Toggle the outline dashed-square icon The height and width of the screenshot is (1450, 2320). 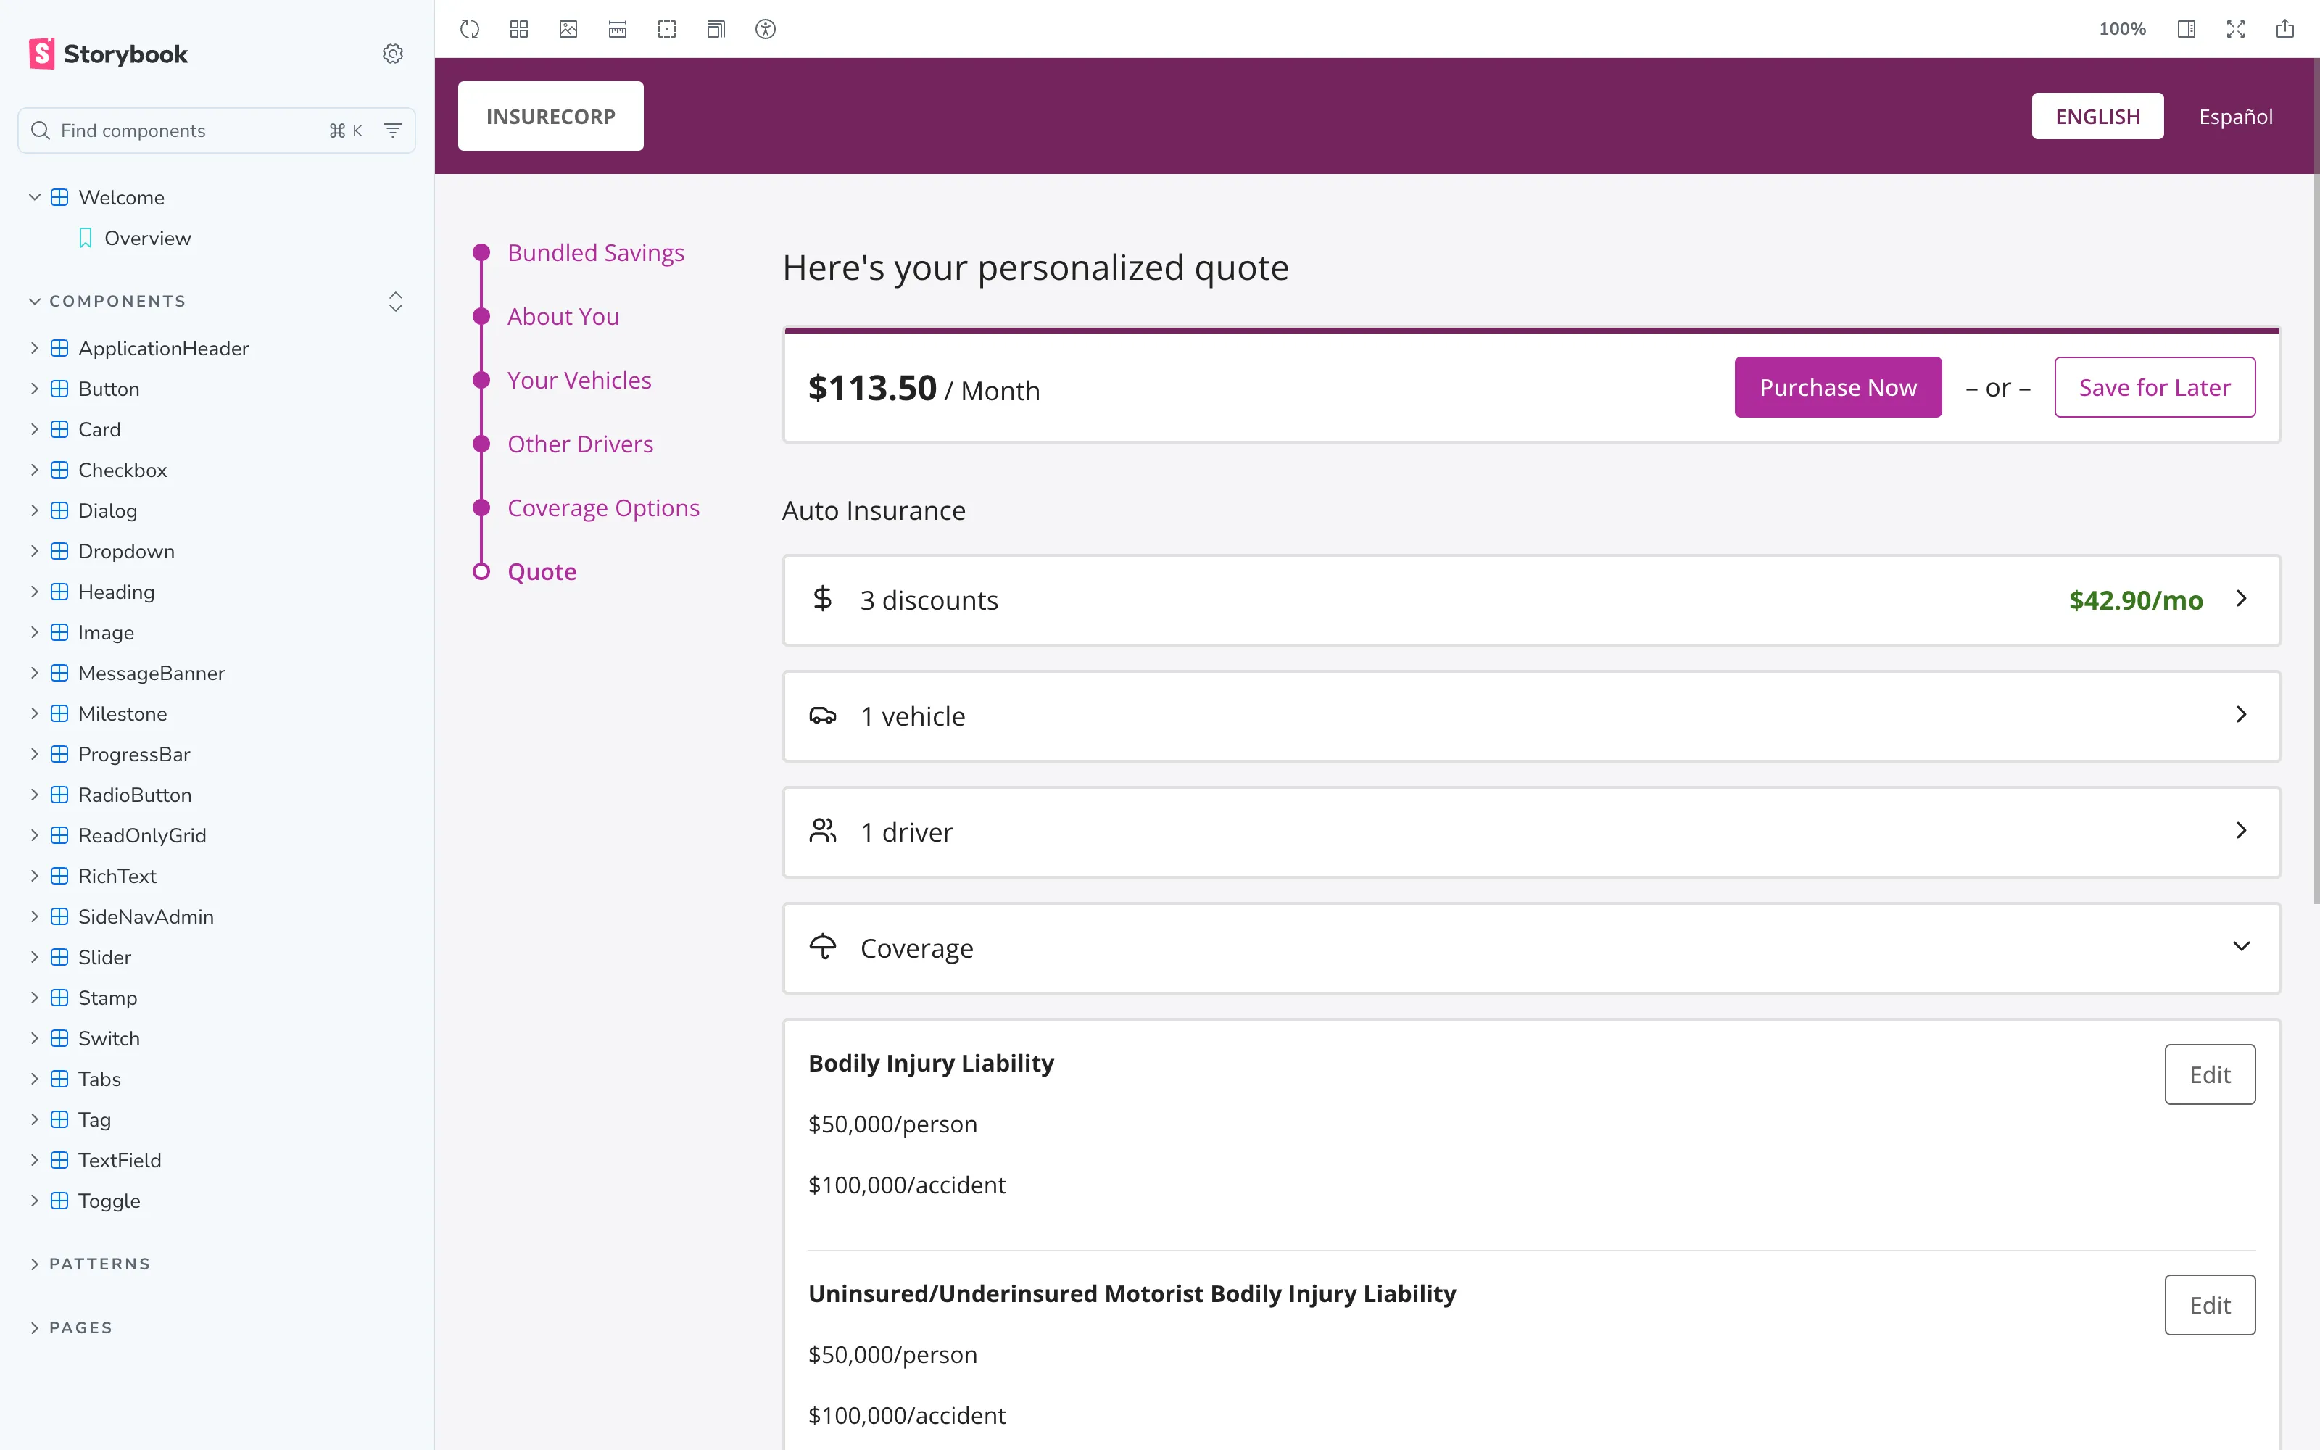click(x=667, y=29)
